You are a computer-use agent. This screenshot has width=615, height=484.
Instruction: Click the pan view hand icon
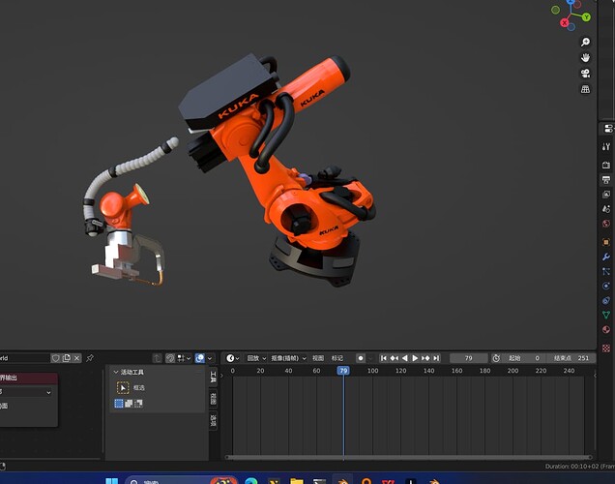click(585, 58)
